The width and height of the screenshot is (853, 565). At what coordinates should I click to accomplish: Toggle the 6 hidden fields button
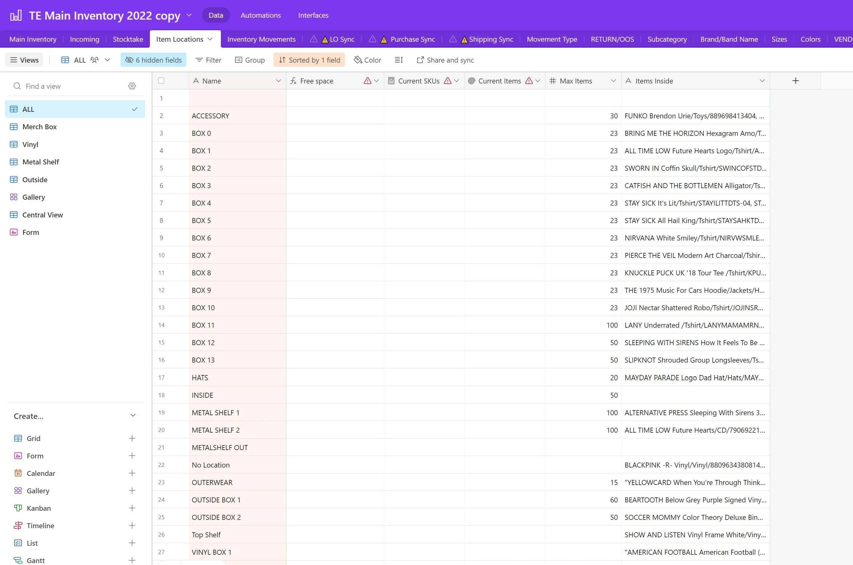click(x=154, y=60)
